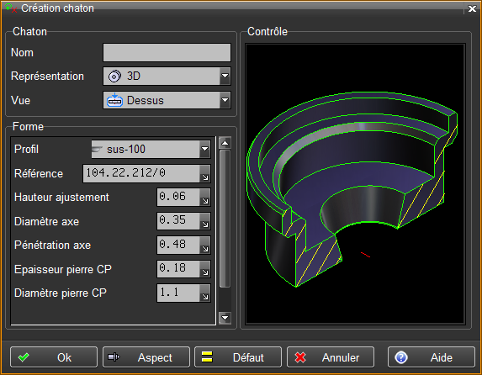Screen dimensions: 482x375
Task: Click the Forme list scroll up arrow
Action: (x=225, y=143)
